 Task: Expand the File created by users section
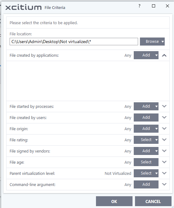[164, 117]
